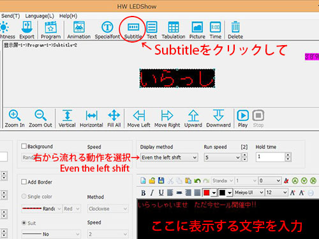Pick red text color swatch
This screenshot has height=239, width=319.
[207, 193]
